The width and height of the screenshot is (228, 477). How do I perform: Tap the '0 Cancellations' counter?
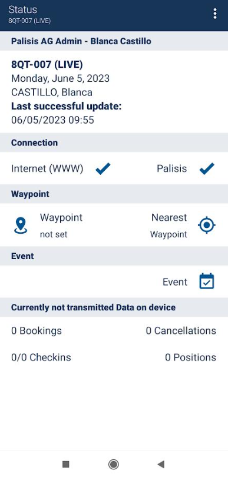click(181, 331)
